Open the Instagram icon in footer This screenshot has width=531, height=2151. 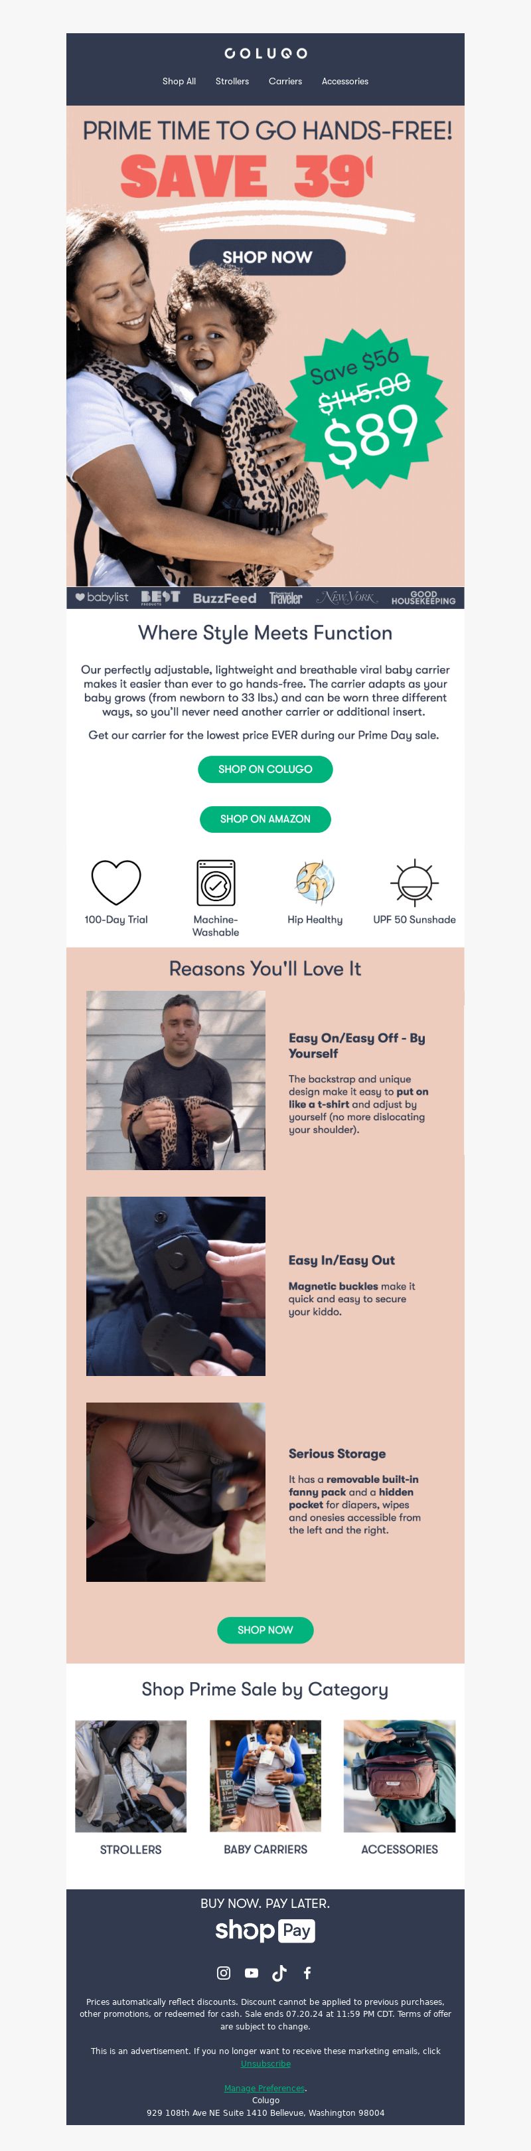click(x=224, y=1972)
